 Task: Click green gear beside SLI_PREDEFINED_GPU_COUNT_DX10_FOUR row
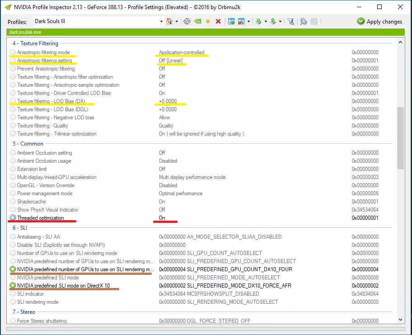click(13, 269)
